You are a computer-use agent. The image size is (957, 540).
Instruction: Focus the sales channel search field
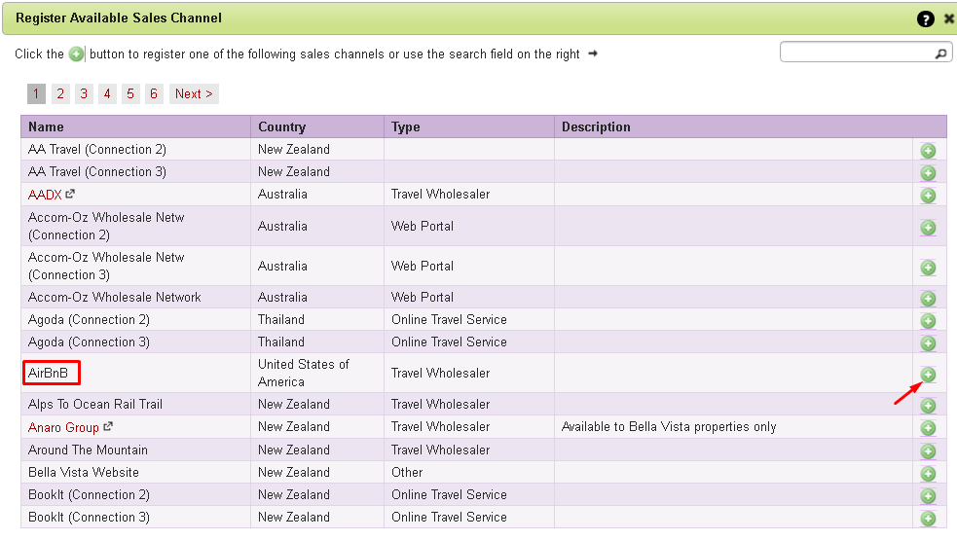click(858, 53)
